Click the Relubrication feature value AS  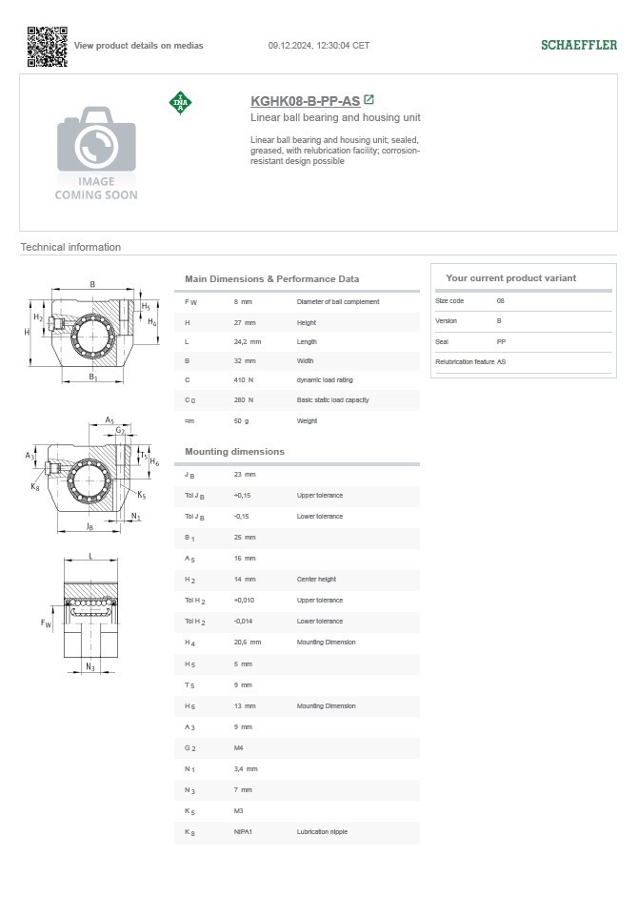(x=501, y=362)
